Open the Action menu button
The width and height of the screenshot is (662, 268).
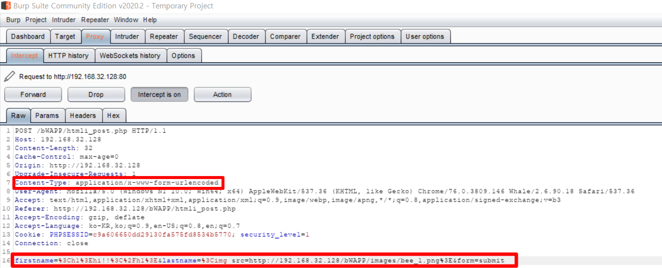point(222,94)
